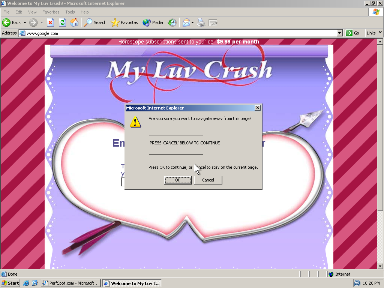Image resolution: width=384 pixels, height=288 pixels.
Task: Click the address bar showing www.google.com
Action: (x=181, y=33)
